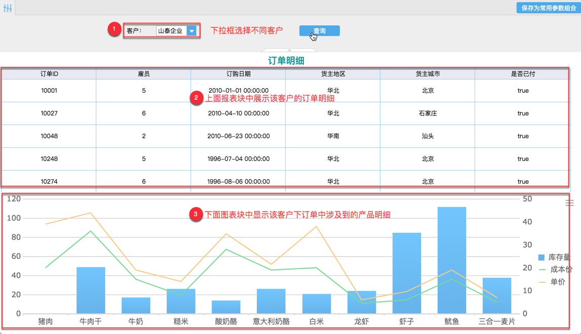Click the 白米 stock bar in chart
Image resolution: width=581 pixels, height=334 pixels.
[317, 304]
